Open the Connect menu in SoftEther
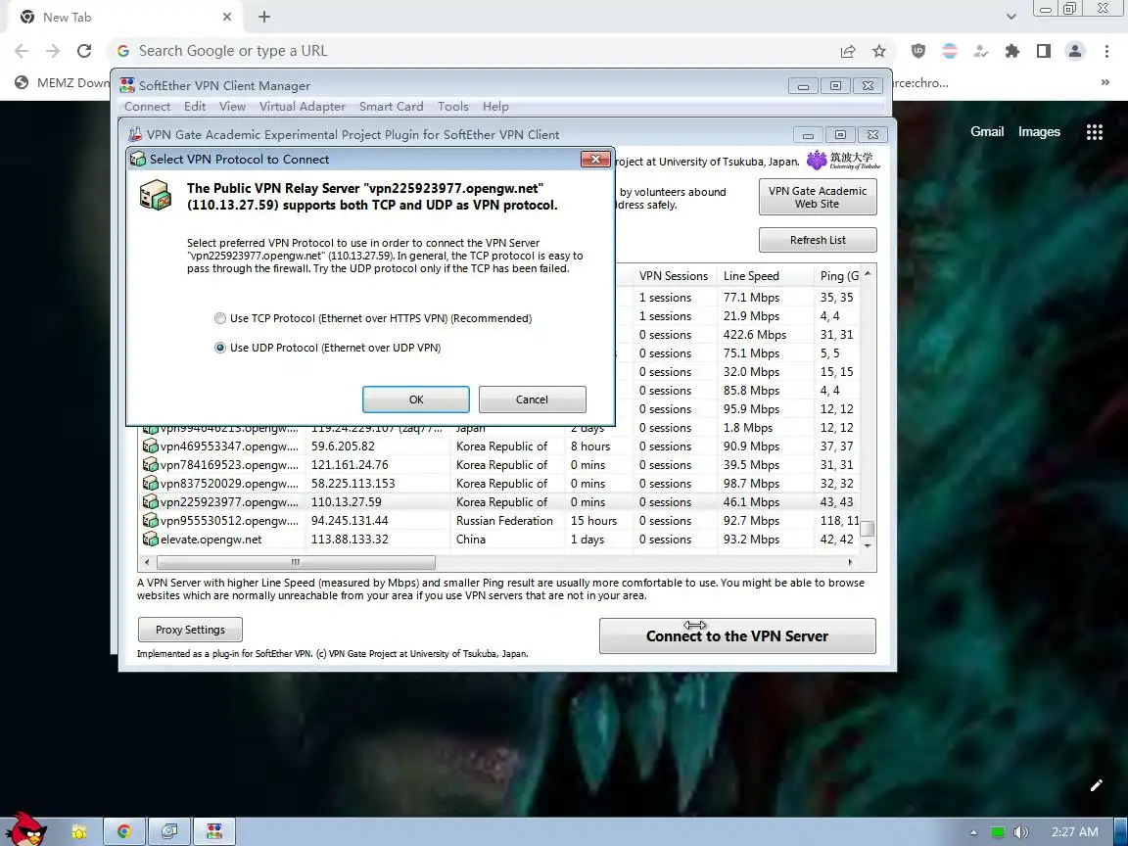This screenshot has height=846, width=1128. click(x=148, y=107)
